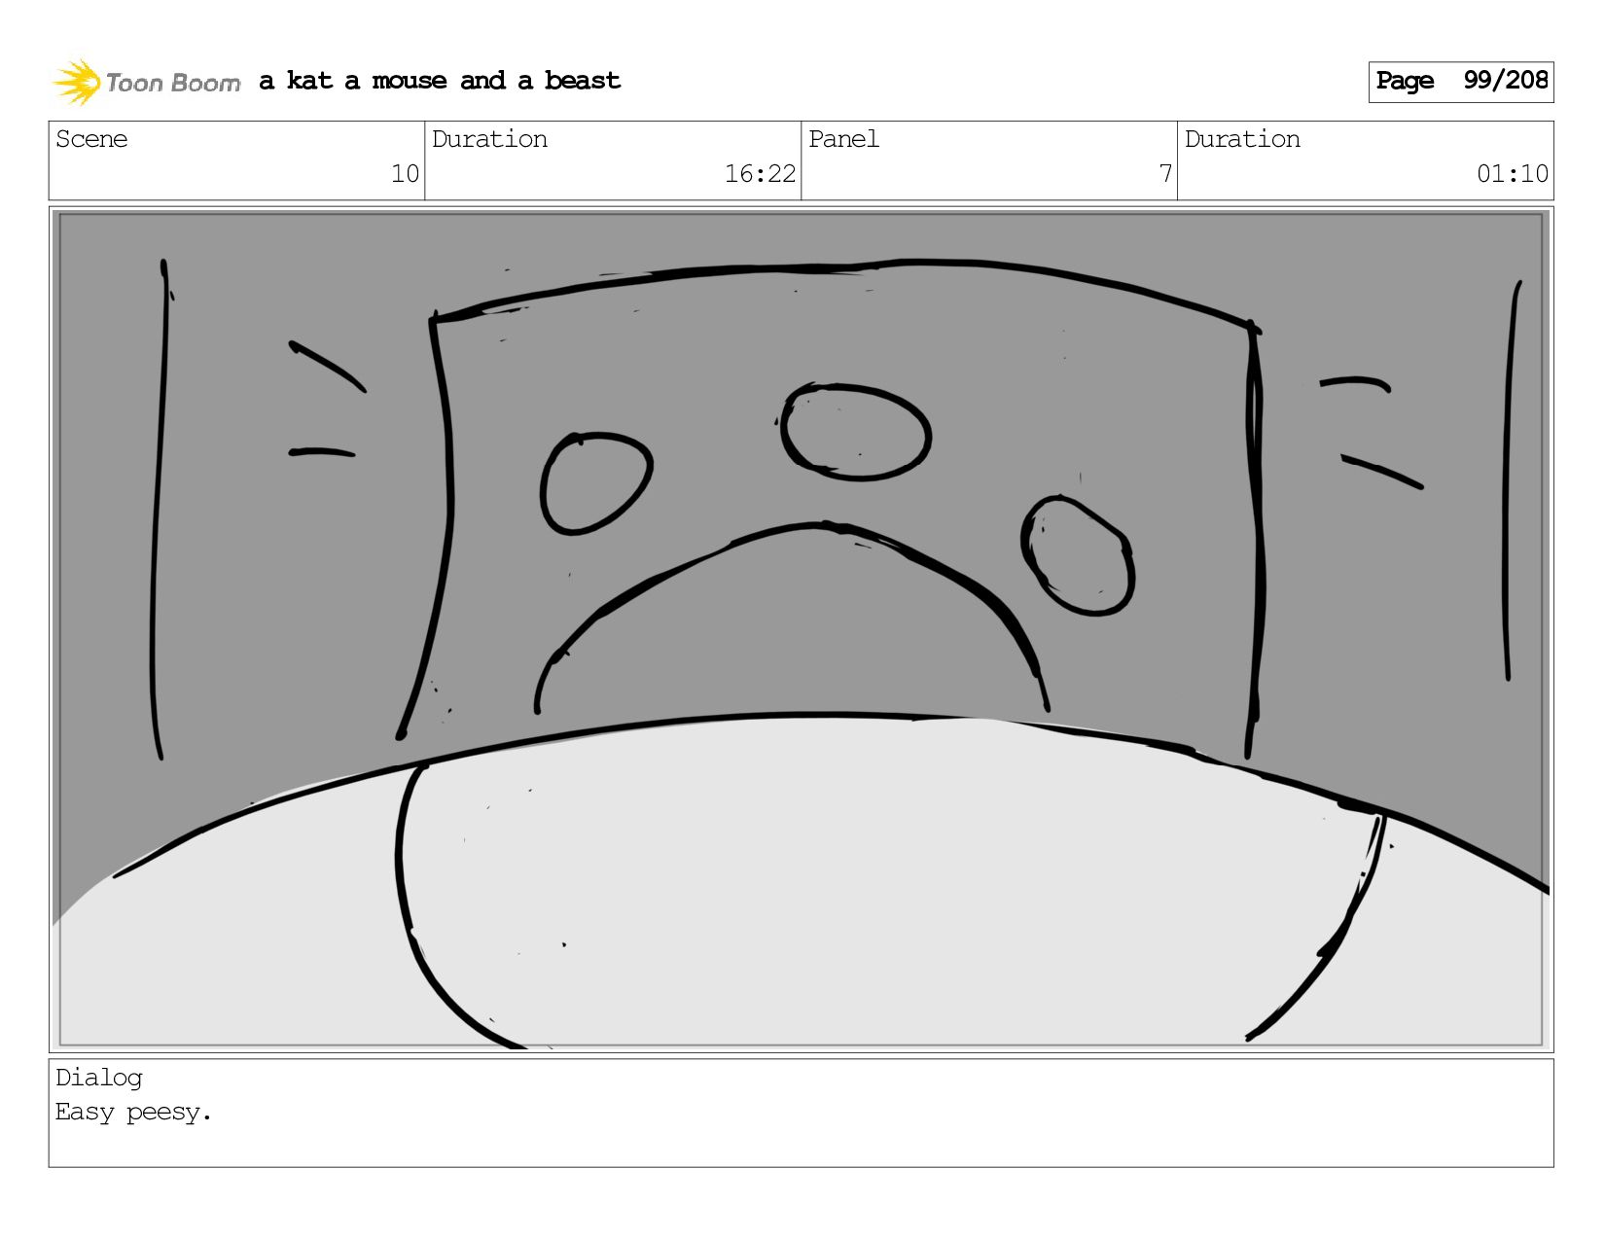This screenshot has width=1605, height=1240.
Task: Click the 'Page' label in the header
Action: click(1405, 81)
